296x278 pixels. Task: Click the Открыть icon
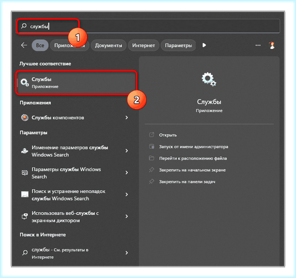[x=151, y=135]
